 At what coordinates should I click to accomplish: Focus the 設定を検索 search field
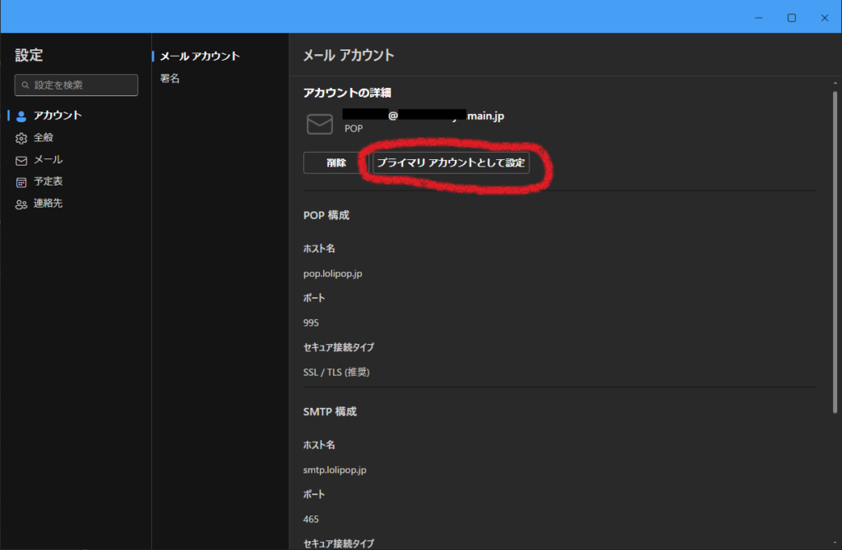click(82, 85)
